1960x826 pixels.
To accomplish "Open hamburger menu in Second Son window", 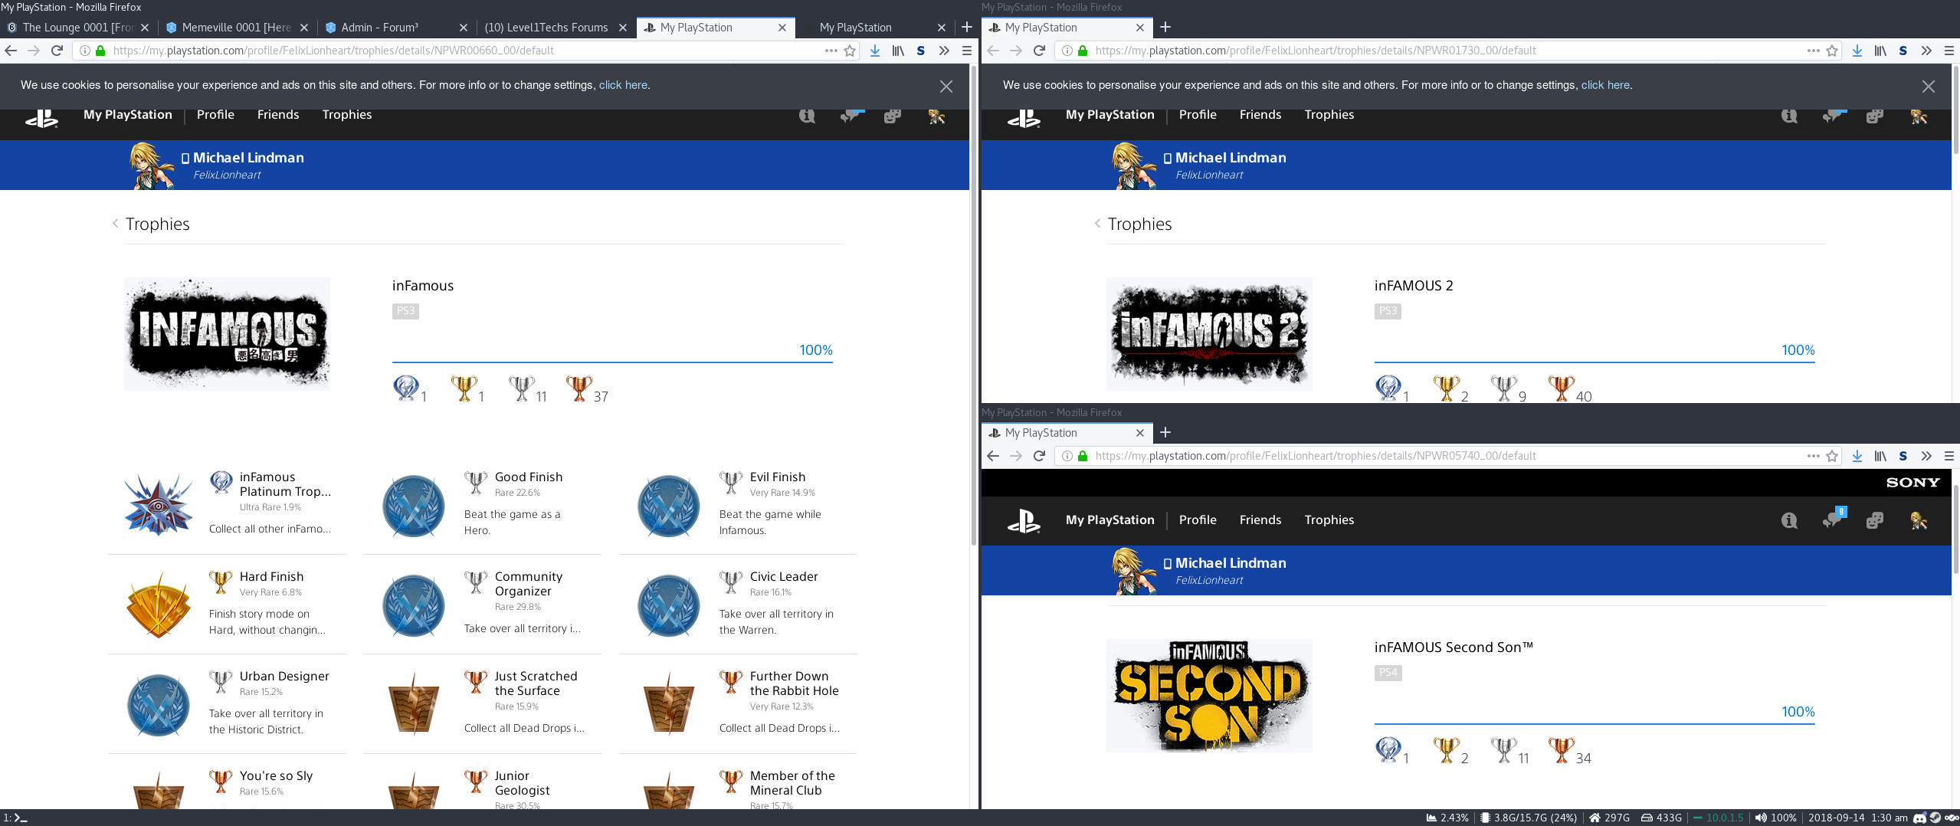I will [x=1949, y=456].
